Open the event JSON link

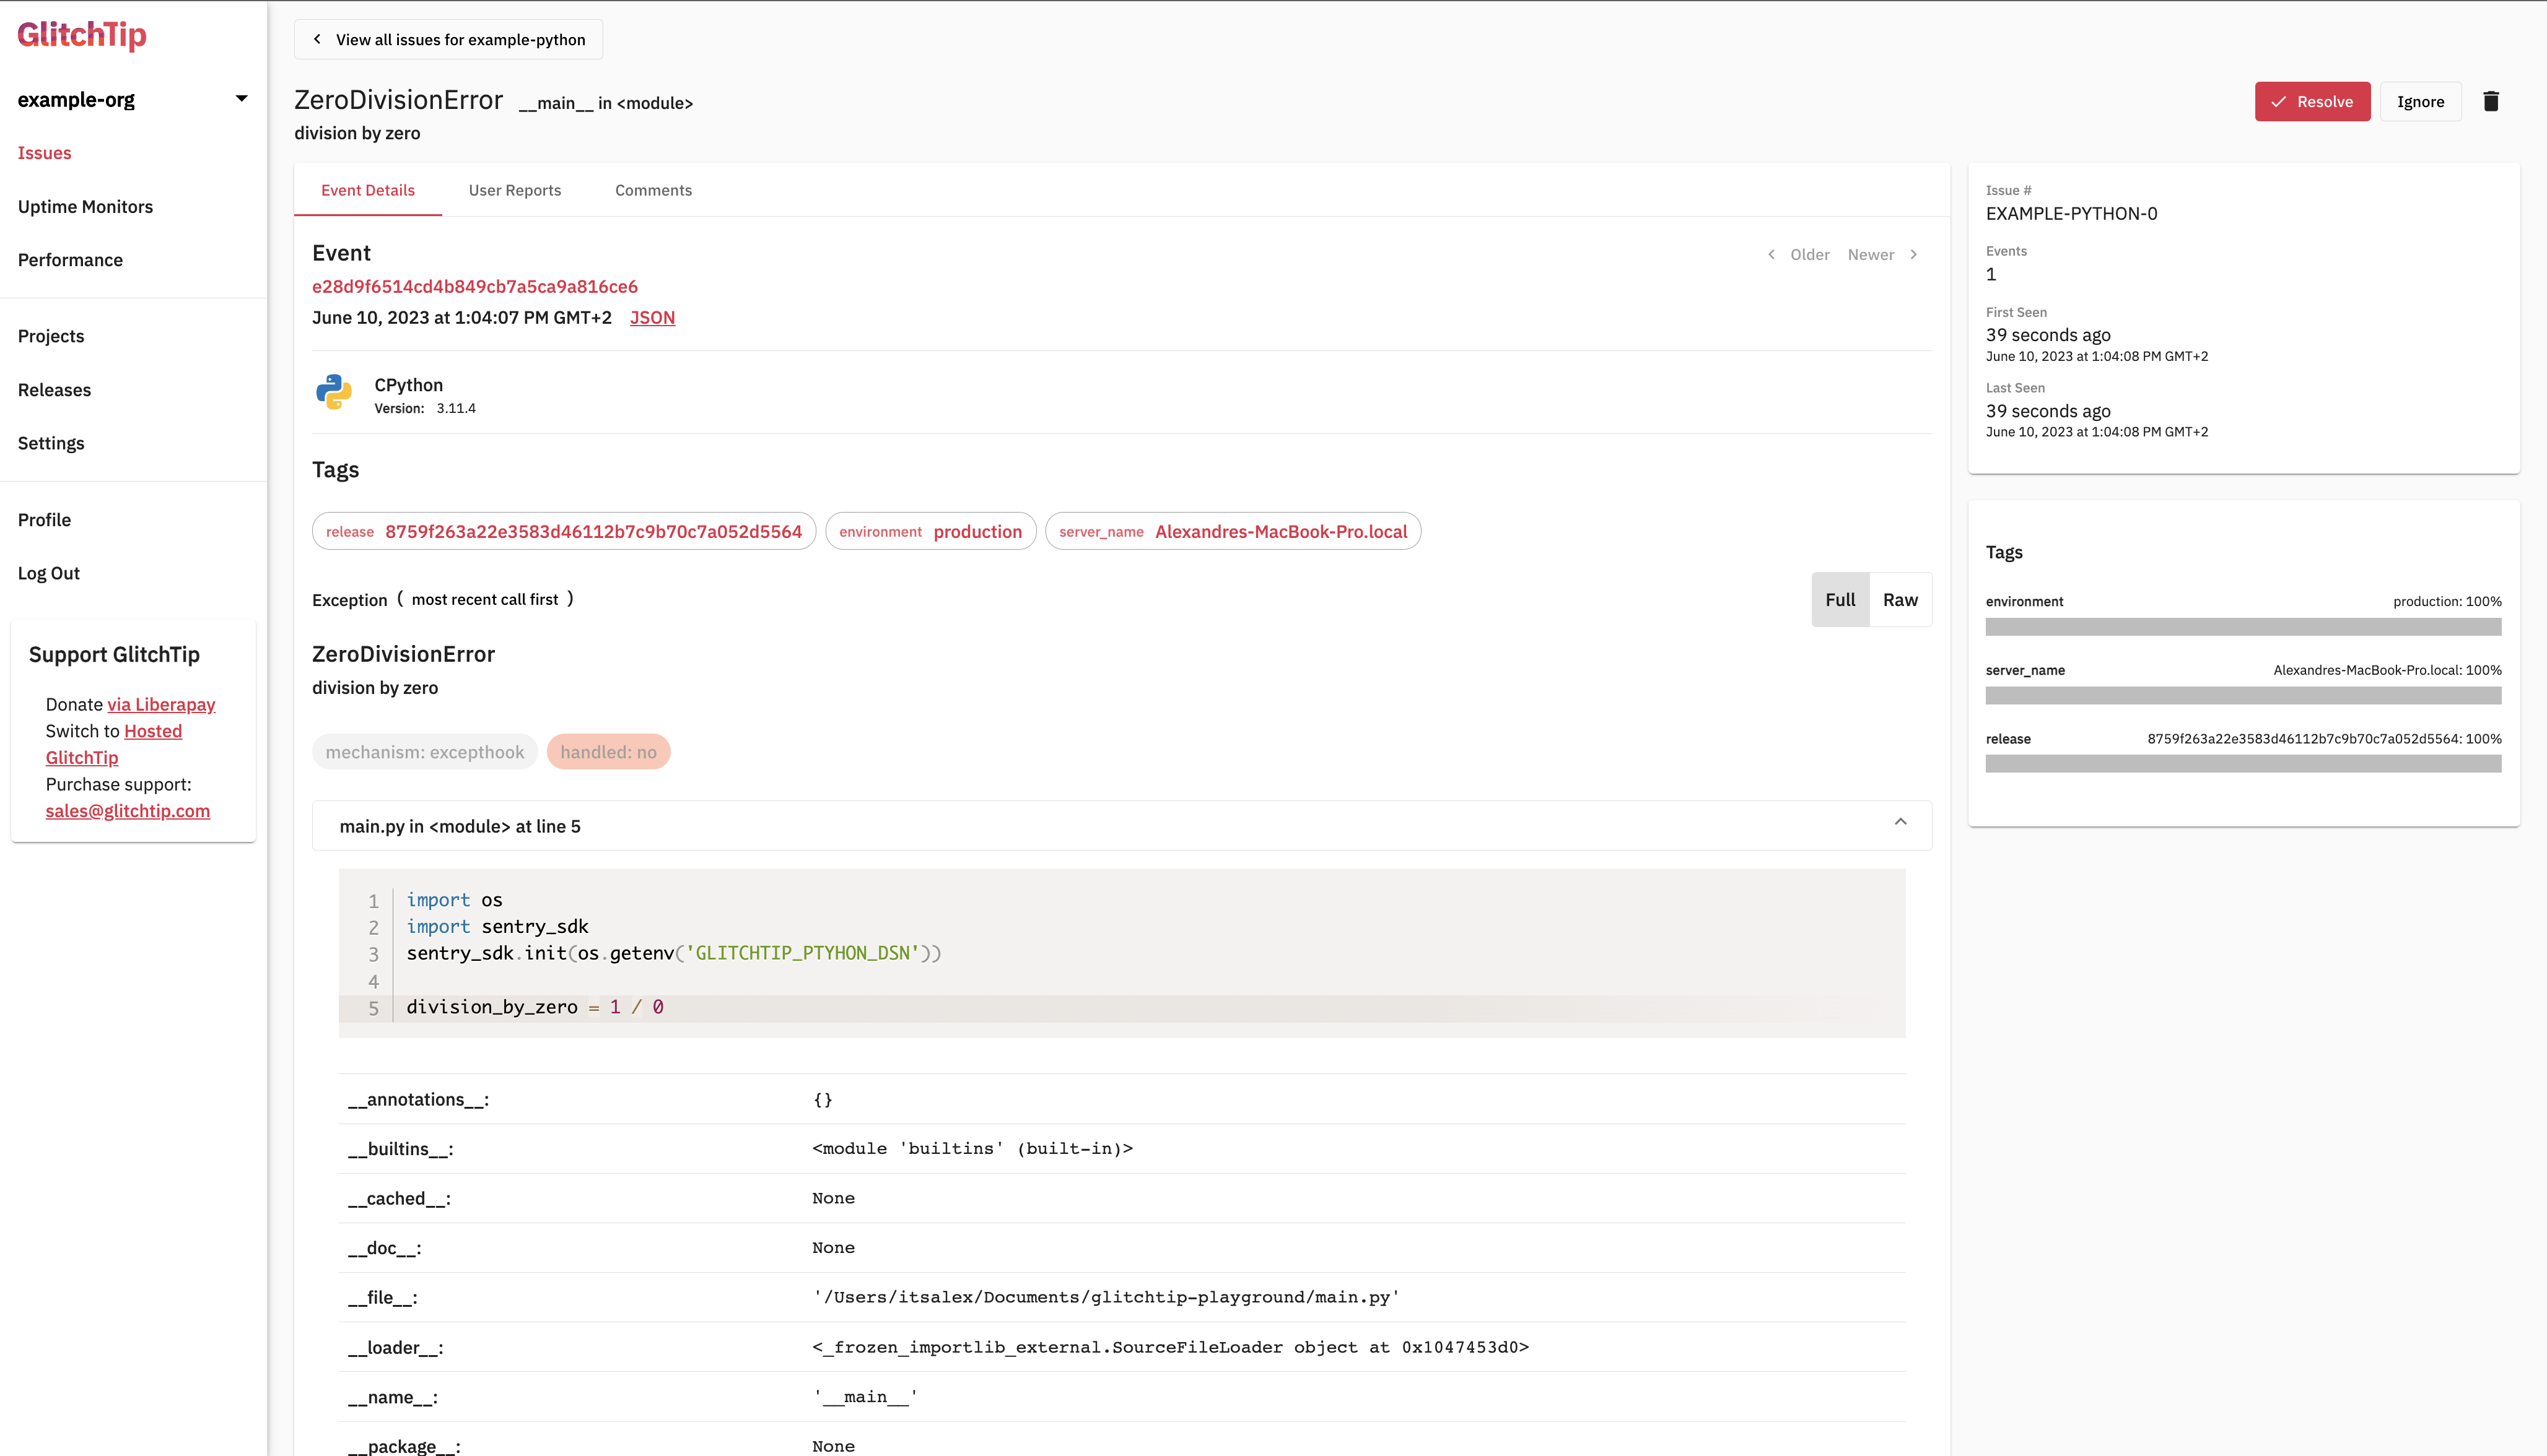click(652, 317)
